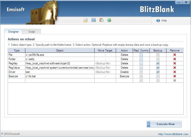
Task: Click the Object field c:\fix.bat
Action: [x=60, y=76]
